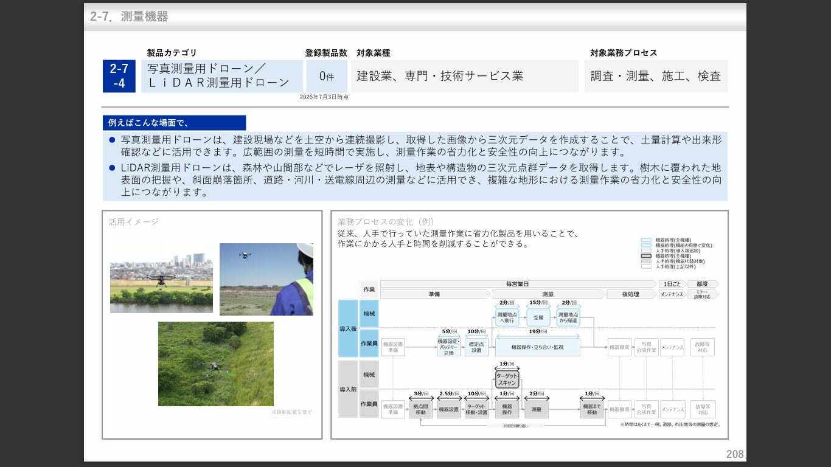Select the "機器まで移動" process box
831x467 pixels.
point(593,409)
